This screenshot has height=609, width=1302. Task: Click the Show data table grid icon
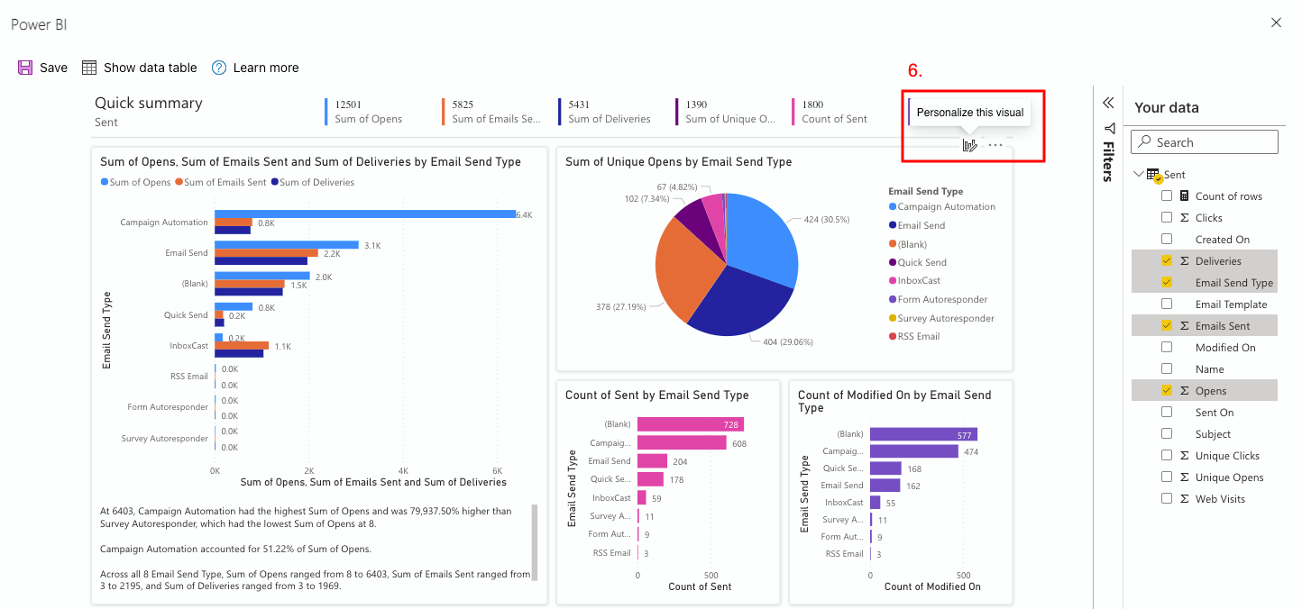pyautogui.click(x=89, y=68)
